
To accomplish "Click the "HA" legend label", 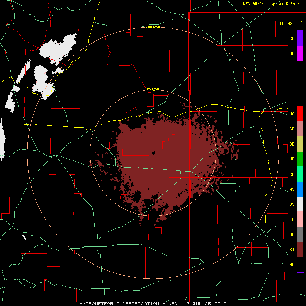I will coord(292,114).
